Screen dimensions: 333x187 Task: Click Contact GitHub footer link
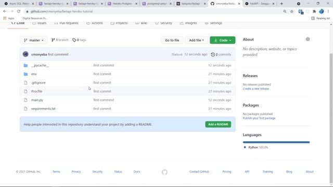[x=199, y=172]
